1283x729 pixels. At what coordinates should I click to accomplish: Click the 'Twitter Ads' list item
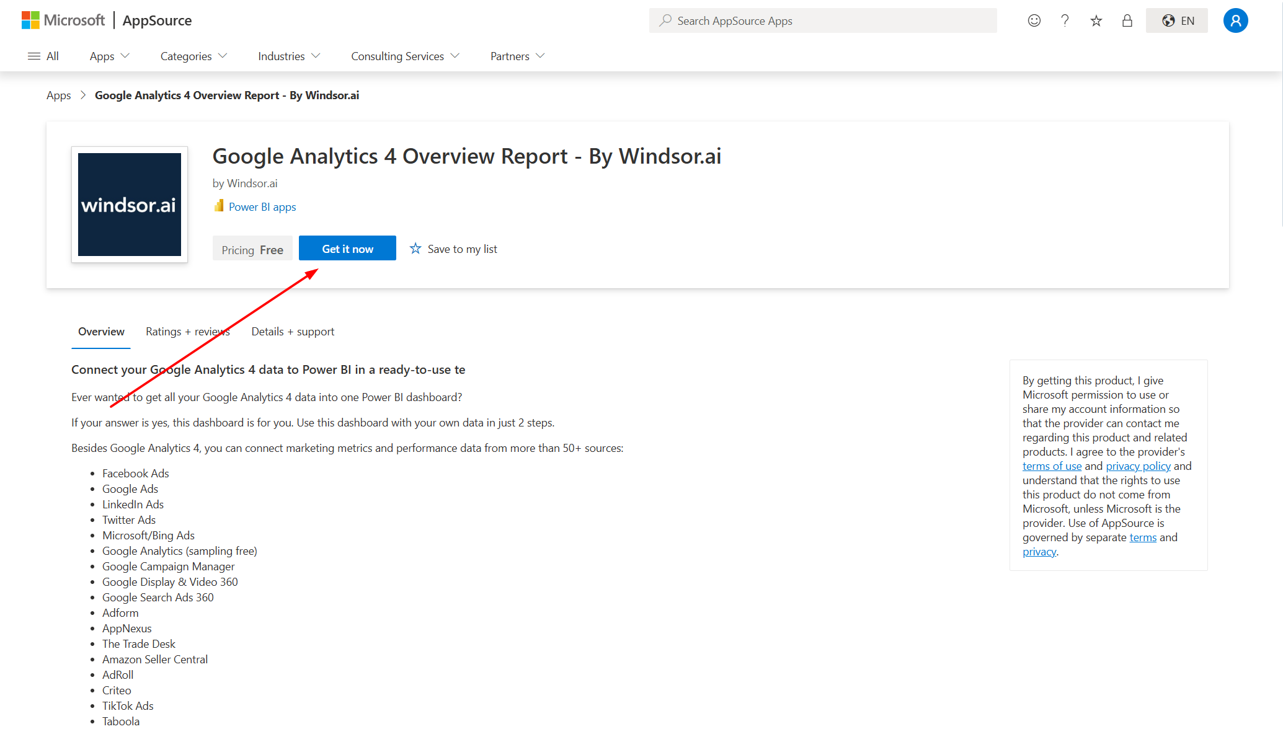click(x=129, y=520)
